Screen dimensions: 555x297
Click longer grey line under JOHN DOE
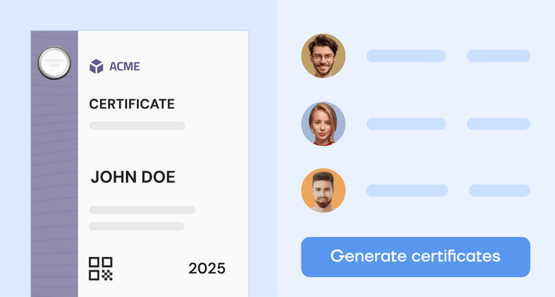point(142,210)
